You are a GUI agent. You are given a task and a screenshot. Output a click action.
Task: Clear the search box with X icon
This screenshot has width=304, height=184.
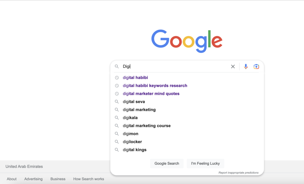[233, 67]
